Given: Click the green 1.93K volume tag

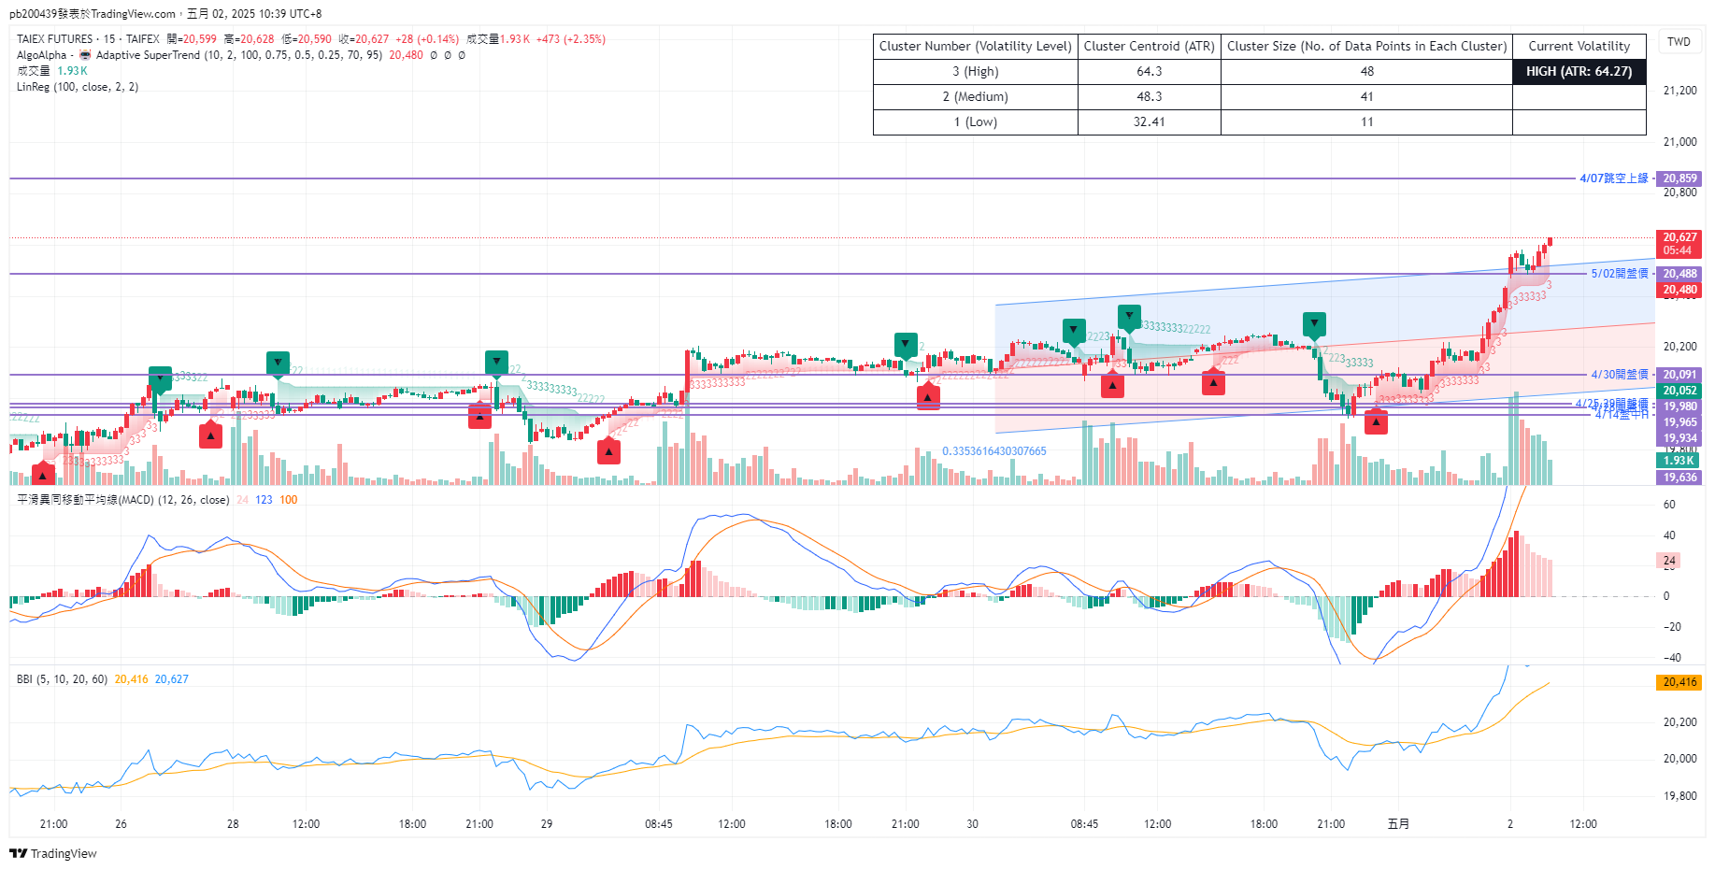Looking at the screenshot, I should (1679, 461).
